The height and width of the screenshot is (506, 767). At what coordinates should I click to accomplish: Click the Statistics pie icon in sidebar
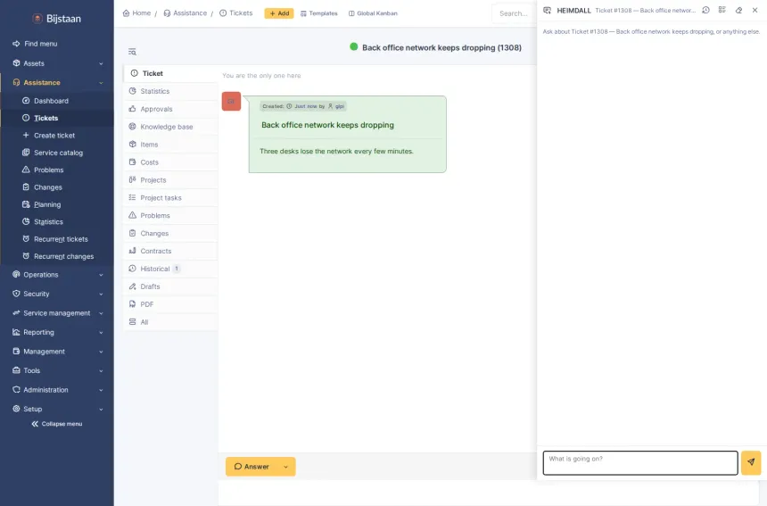26,221
